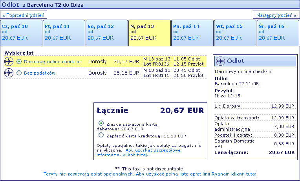Click the 'z Barcelona T2 do Ibiza' route heading
The height and width of the screenshot is (181, 300).
click(x=53, y=5)
